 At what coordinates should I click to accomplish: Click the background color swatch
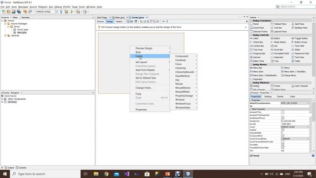[282, 121]
